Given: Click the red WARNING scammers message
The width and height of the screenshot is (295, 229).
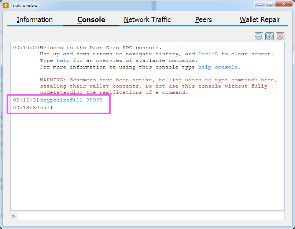Looking at the screenshot, I should (x=158, y=86).
